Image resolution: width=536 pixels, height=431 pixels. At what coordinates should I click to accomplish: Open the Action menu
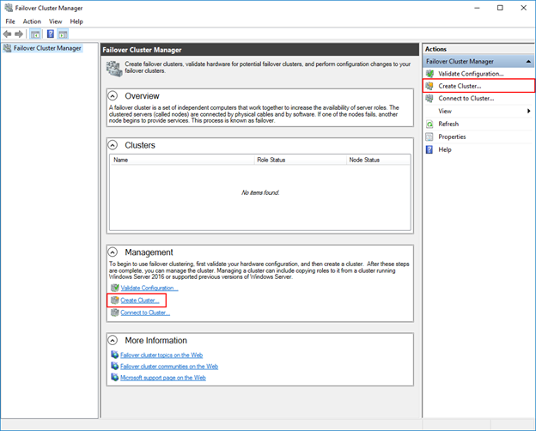(32, 21)
